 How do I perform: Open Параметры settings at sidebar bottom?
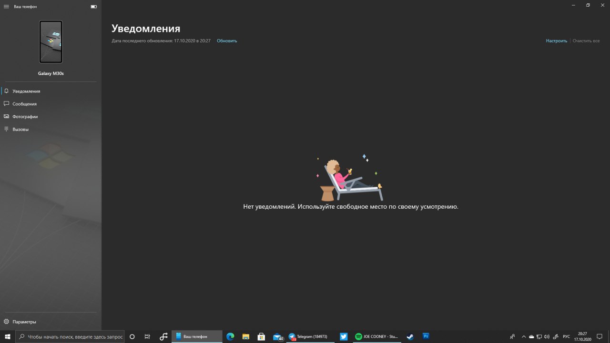(x=51, y=322)
